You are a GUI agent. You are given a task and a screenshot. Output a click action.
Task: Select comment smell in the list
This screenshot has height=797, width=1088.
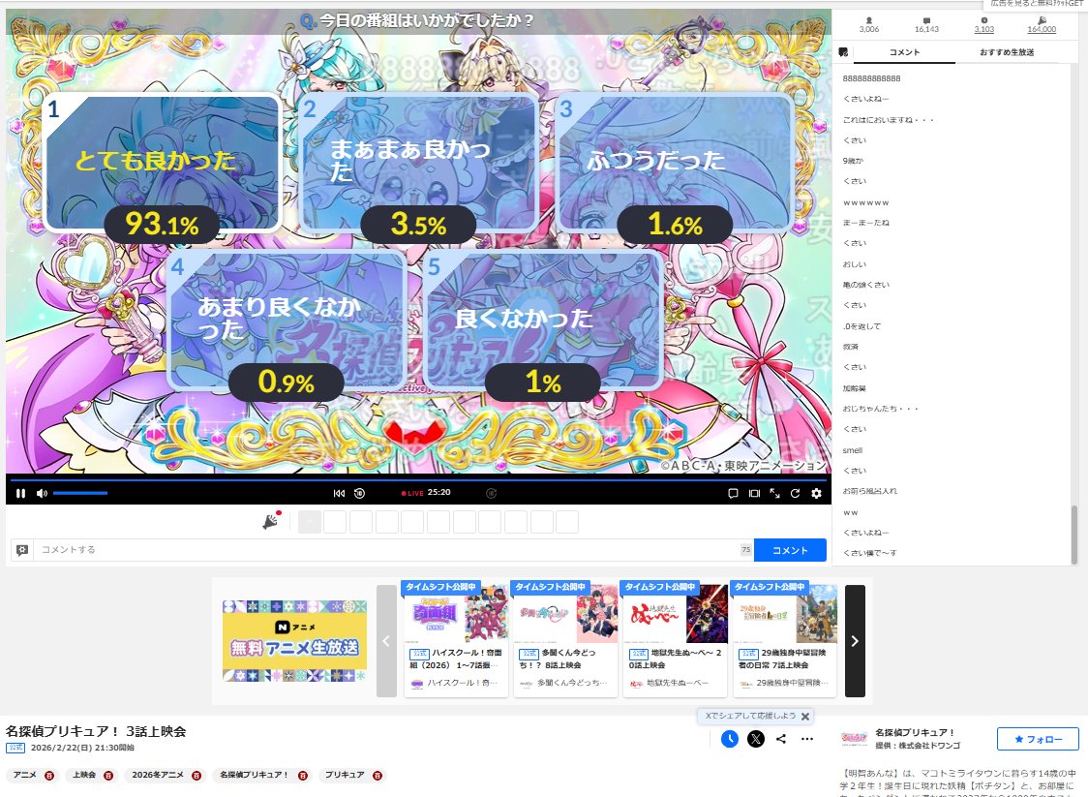click(x=853, y=450)
